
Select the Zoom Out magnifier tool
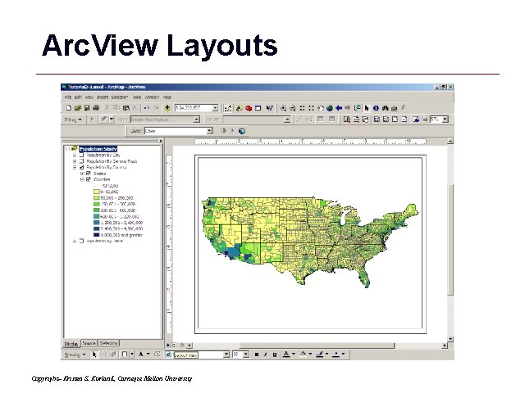292,108
